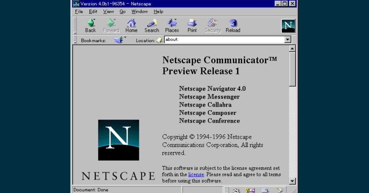Collapse the navigation toolbar handle
This screenshot has width=369, height=193.
tap(74, 26)
